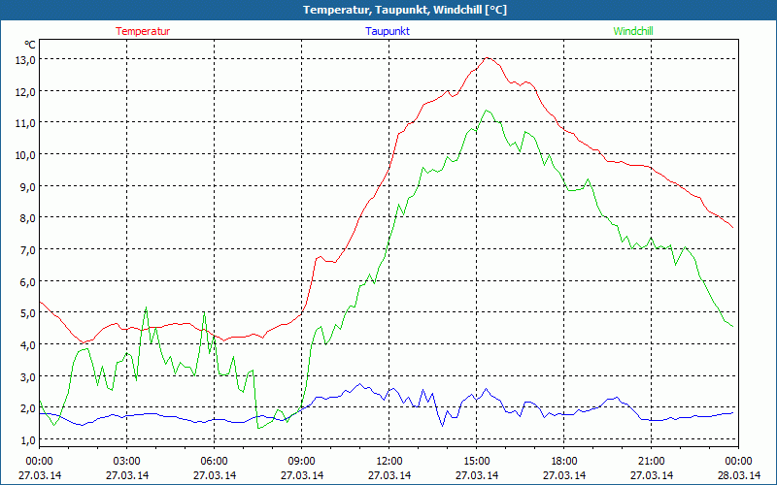
Task: Click the 1,0 y-axis value
Action: coord(27,439)
